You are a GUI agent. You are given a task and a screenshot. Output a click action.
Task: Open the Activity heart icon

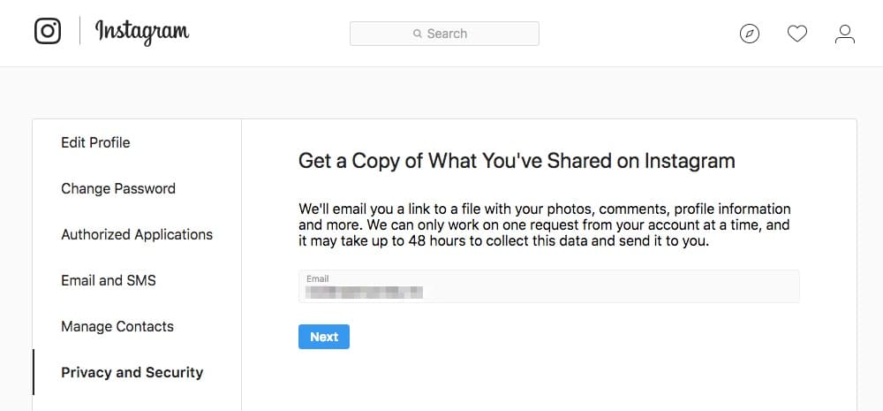797,34
